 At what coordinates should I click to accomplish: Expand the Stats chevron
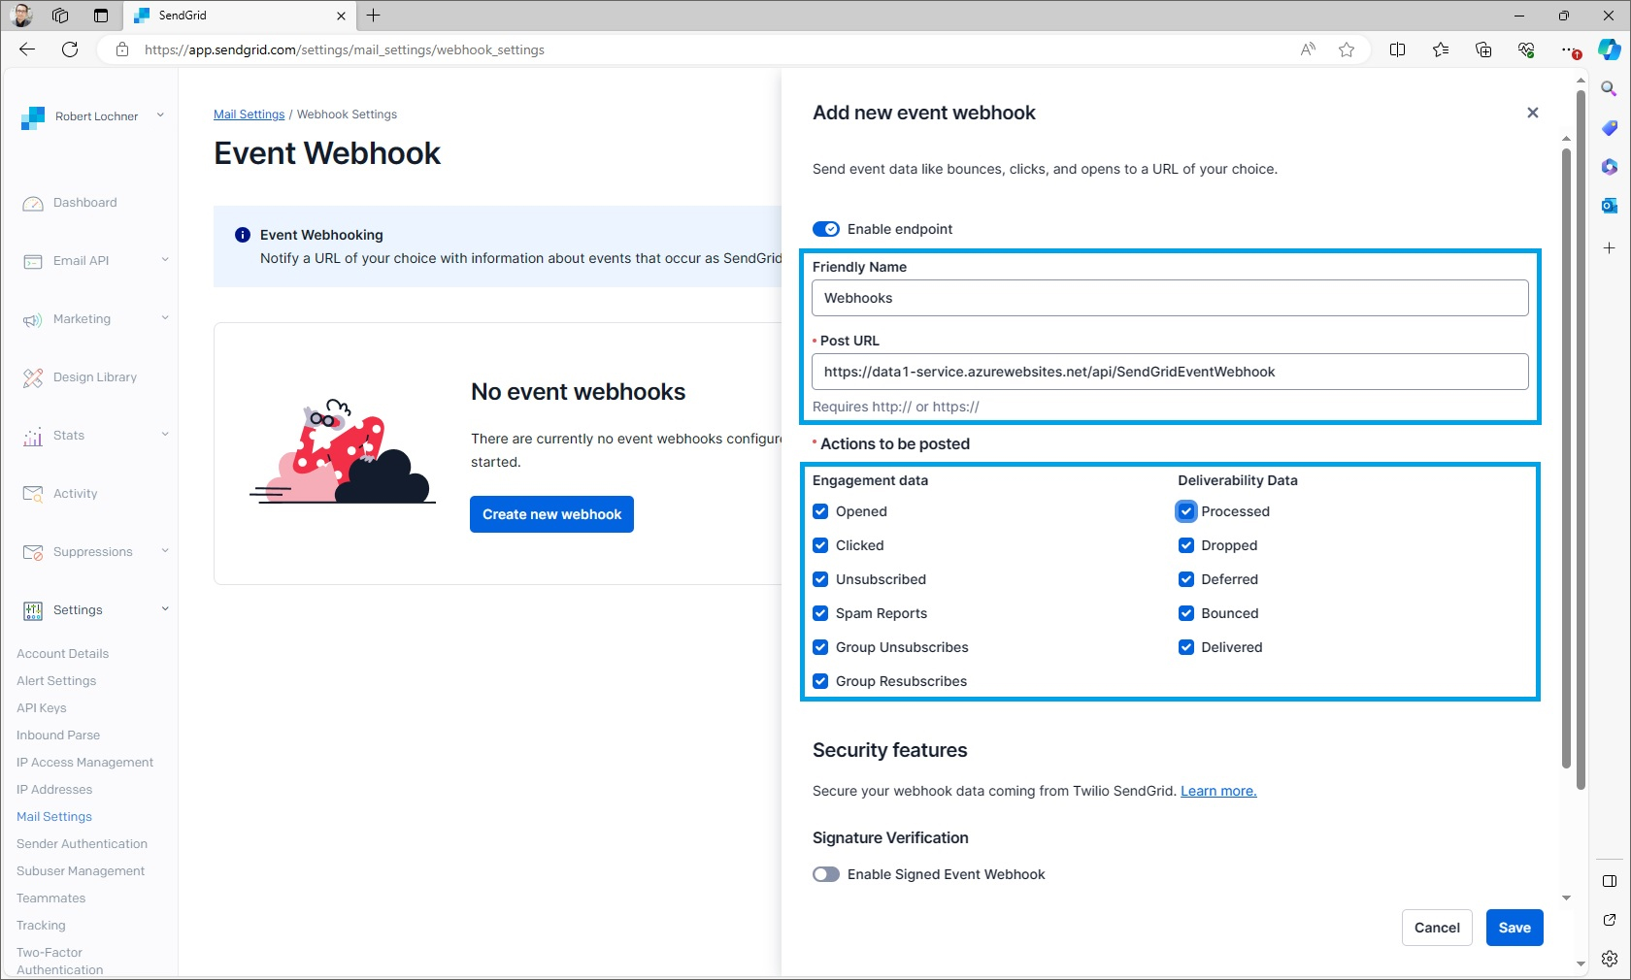click(165, 434)
